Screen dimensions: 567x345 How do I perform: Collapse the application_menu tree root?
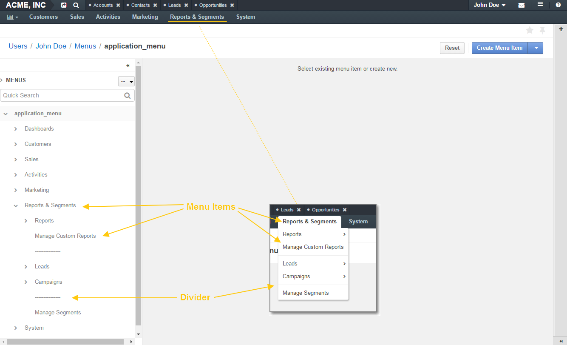5,114
